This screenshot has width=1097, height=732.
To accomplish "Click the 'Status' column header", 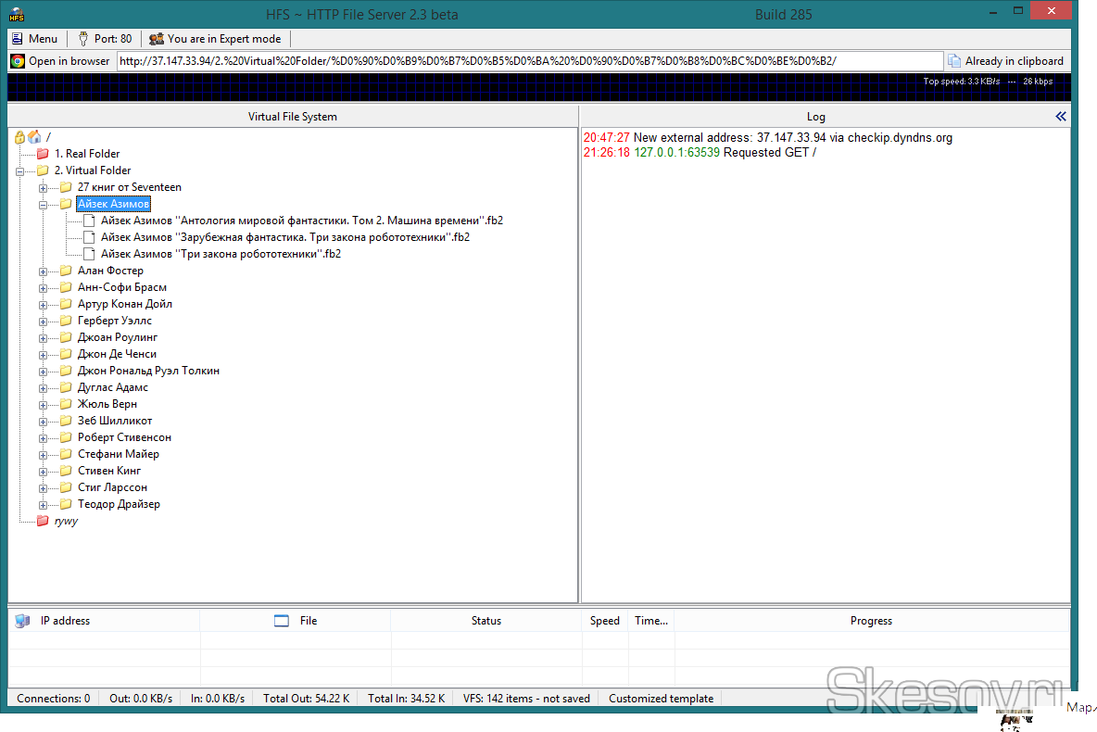I will pos(485,621).
